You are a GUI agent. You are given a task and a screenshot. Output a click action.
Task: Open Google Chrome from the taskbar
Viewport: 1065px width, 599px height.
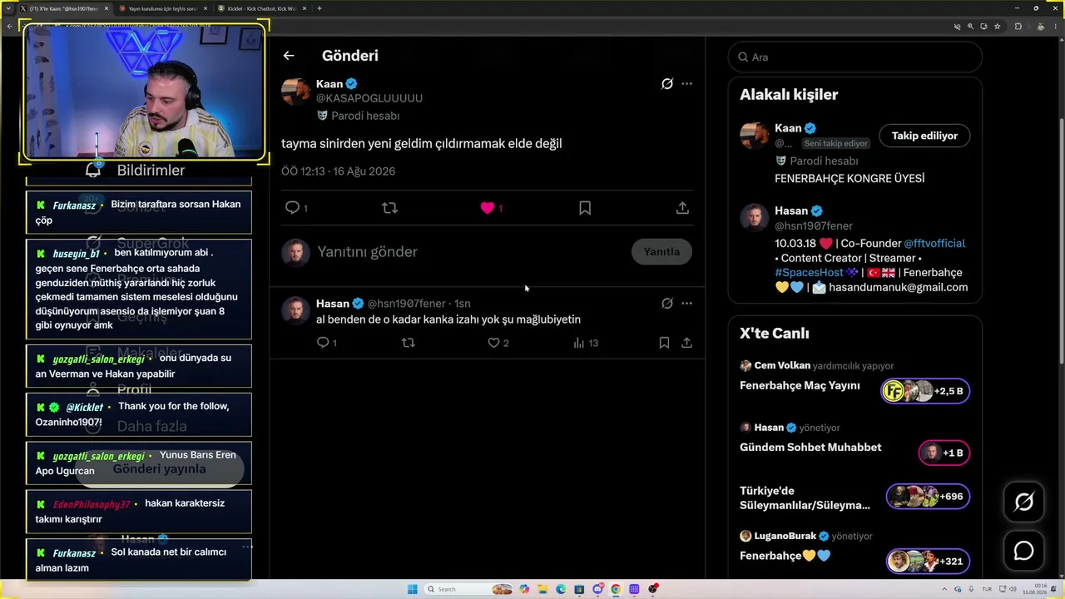(616, 589)
